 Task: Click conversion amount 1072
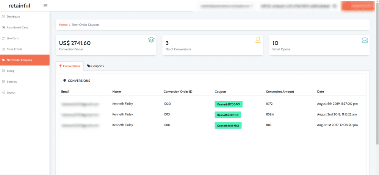(x=269, y=104)
